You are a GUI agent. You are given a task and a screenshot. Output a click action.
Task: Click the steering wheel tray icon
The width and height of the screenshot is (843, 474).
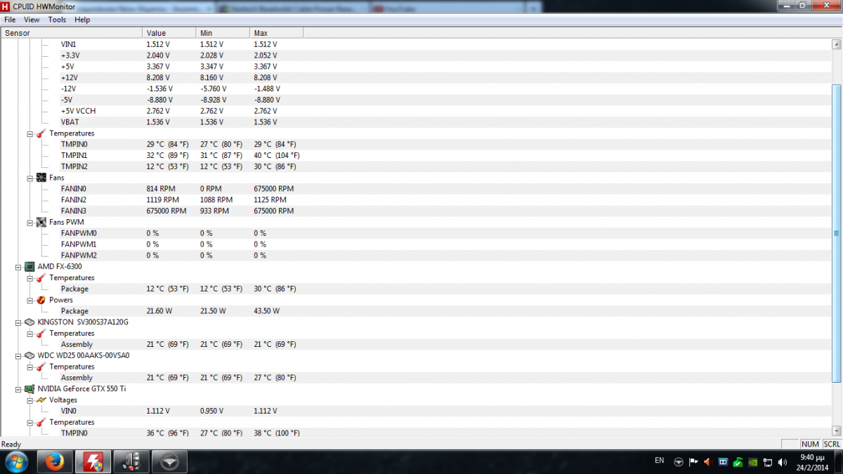click(x=678, y=461)
